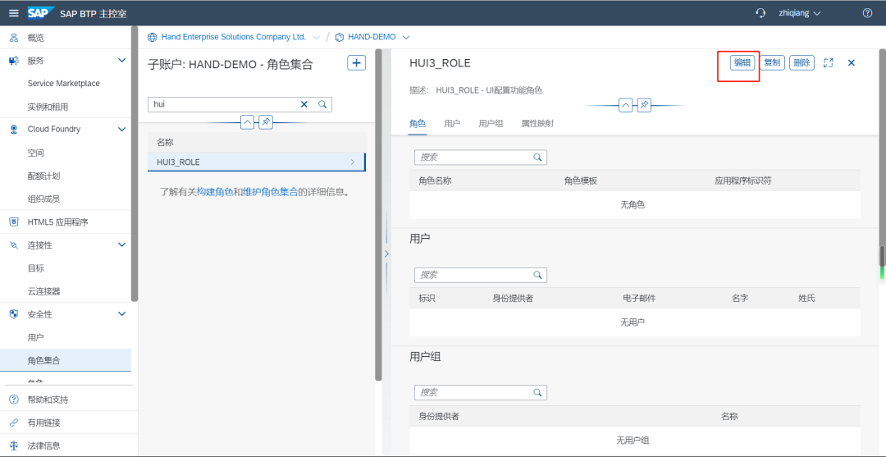The width and height of the screenshot is (886, 457).
Task: Collapse the Cloud Foundry section chevron
Action: pos(121,130)
